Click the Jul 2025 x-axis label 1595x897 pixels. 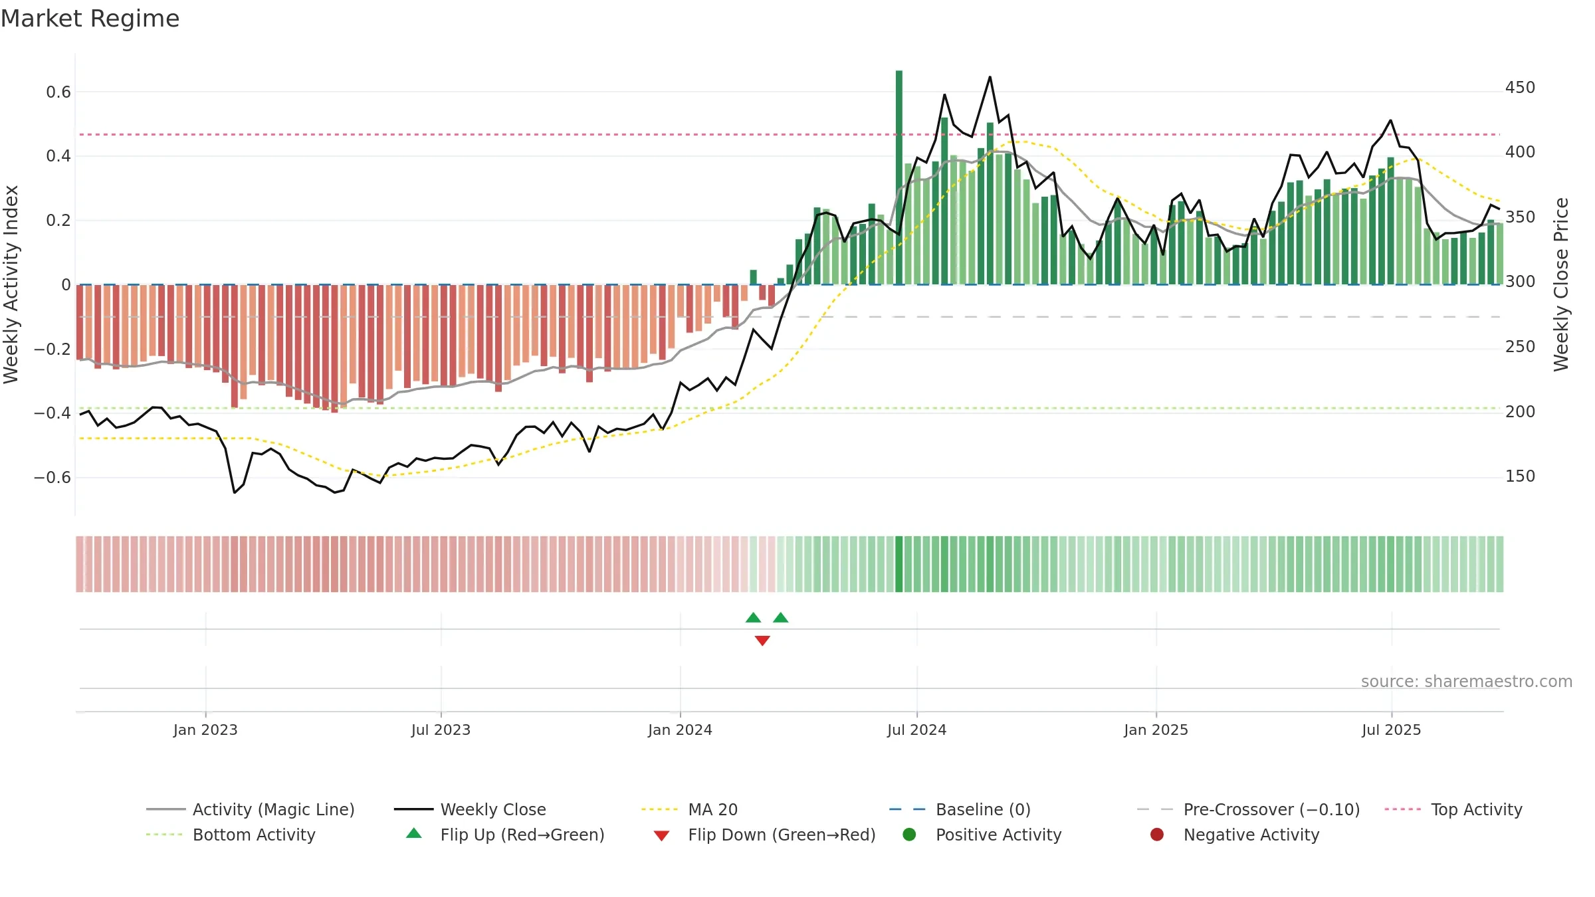click(1391, 730)
